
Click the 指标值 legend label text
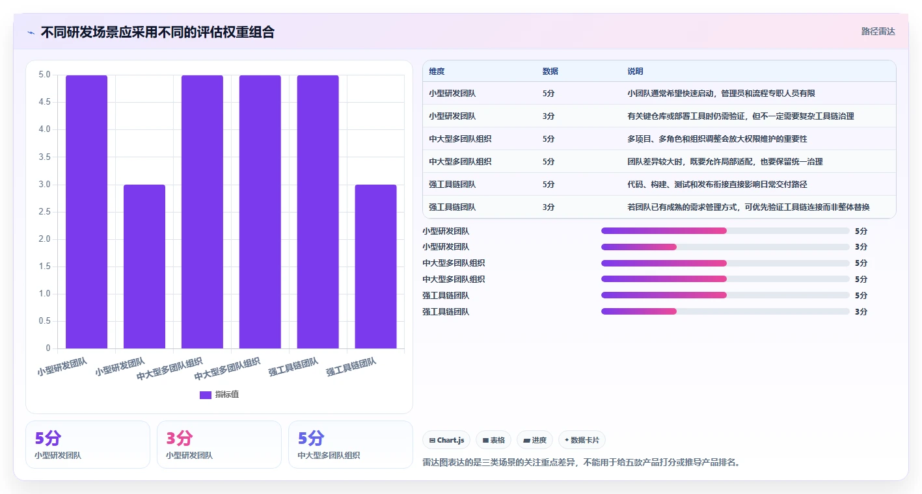(x=227, y=395)
